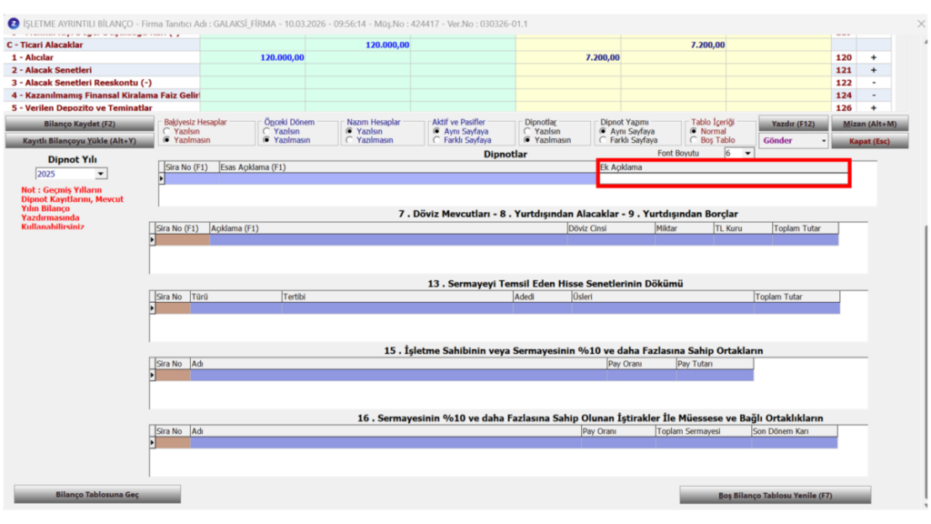
Task: Click the Pay Tutarı column header
Action: [x=715, y=364]
